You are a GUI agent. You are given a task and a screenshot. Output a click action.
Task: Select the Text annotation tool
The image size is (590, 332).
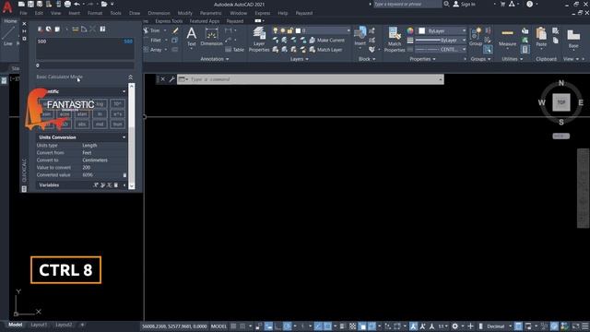192,37
